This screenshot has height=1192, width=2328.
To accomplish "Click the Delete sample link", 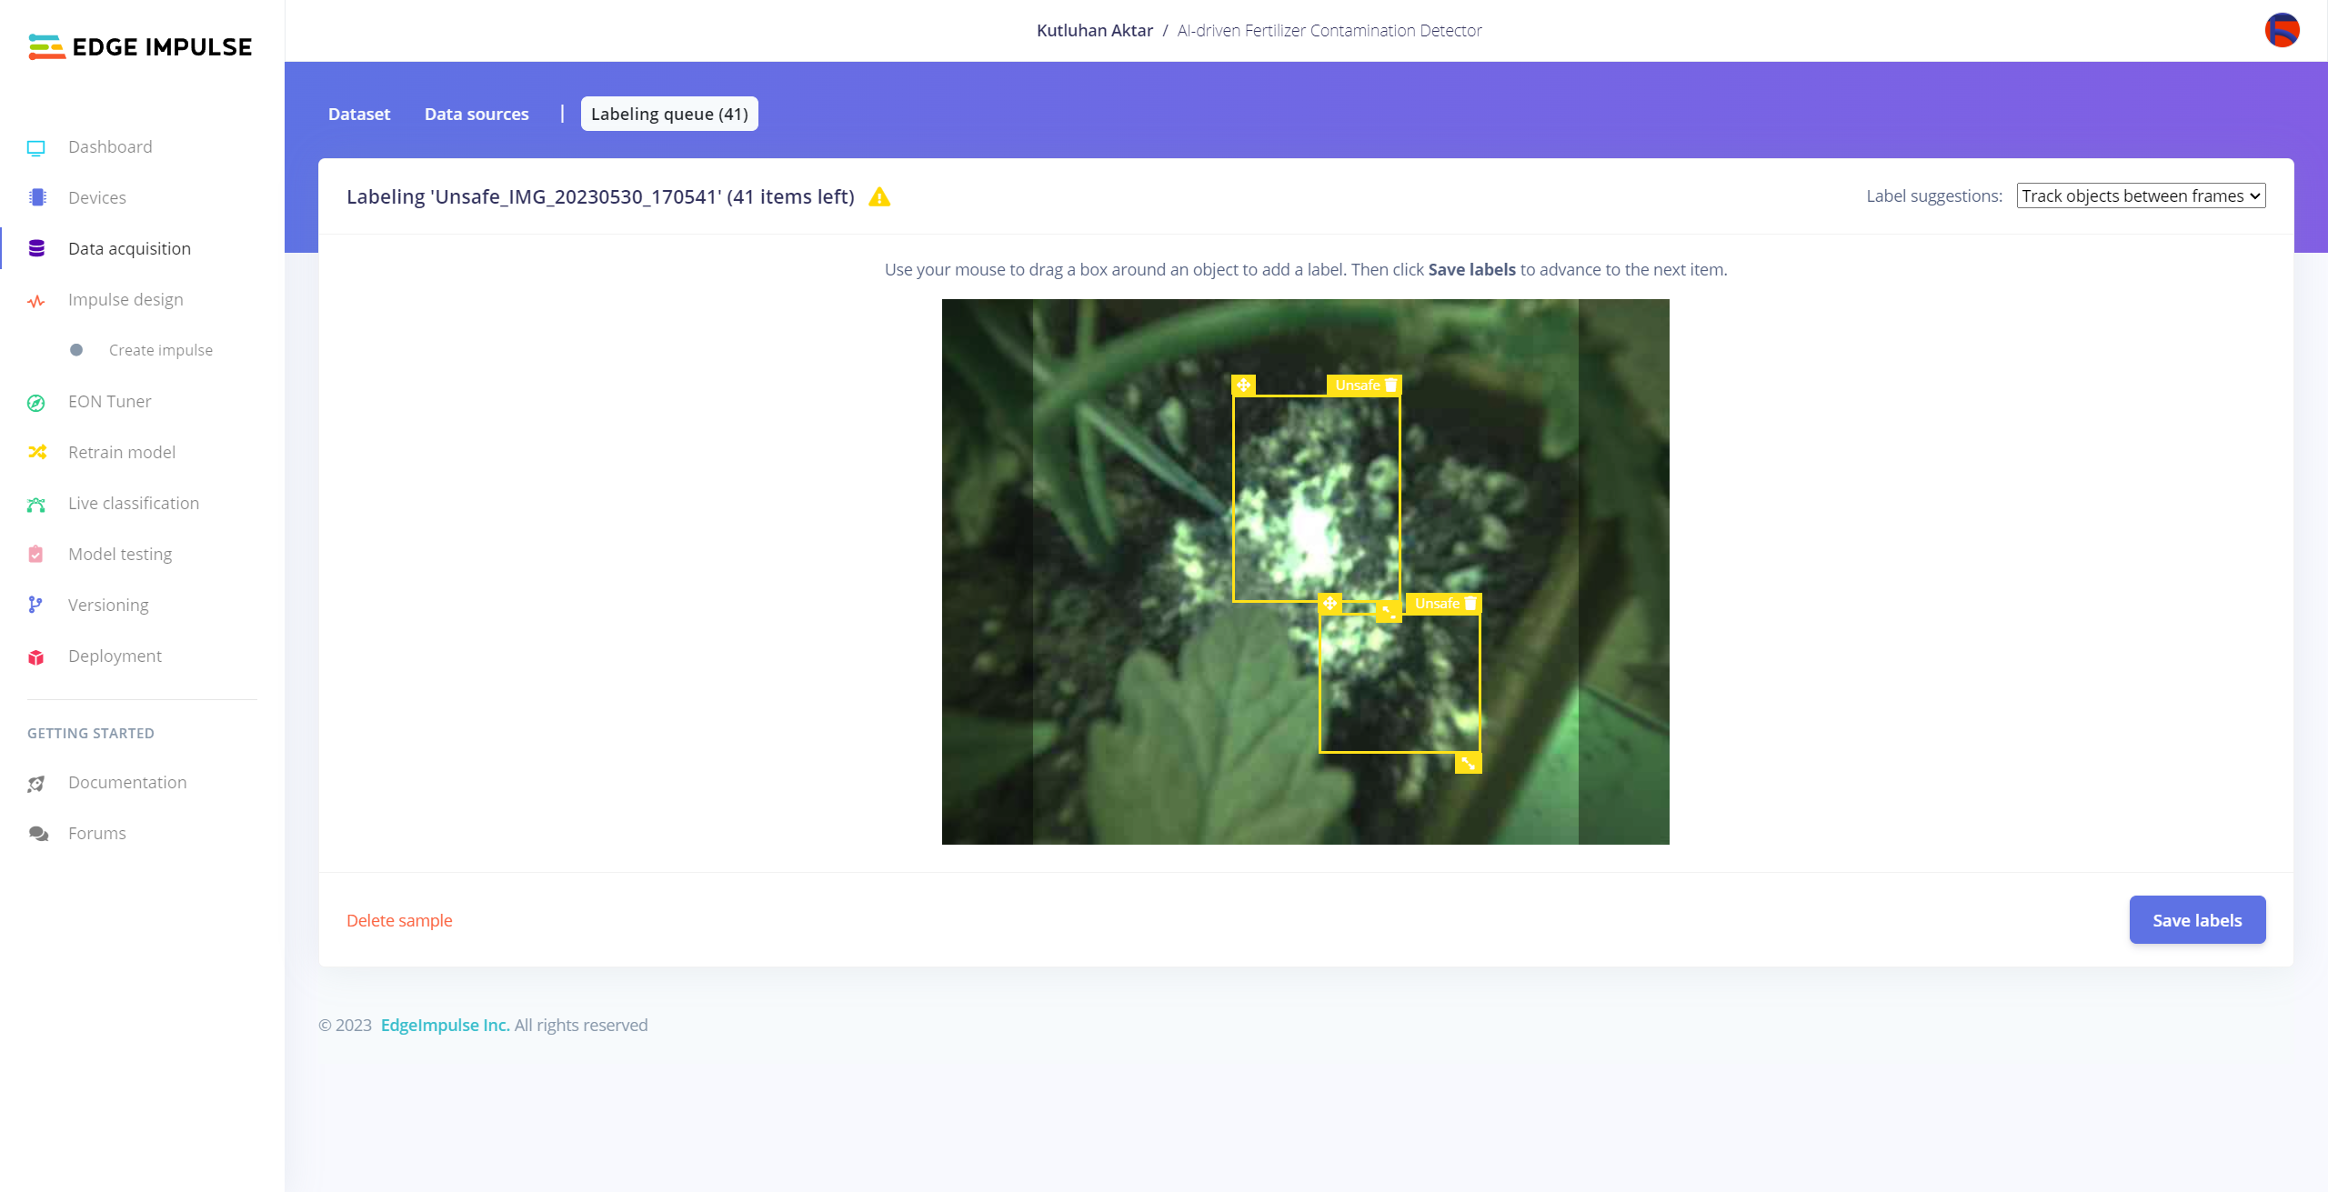I will tap(398, 921).
